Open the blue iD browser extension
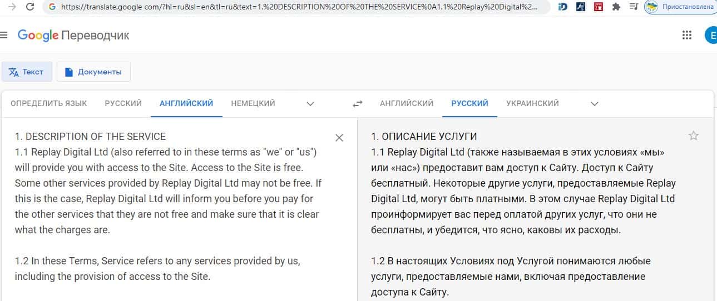The image size is (717, 301). click(x=562, y=8)
